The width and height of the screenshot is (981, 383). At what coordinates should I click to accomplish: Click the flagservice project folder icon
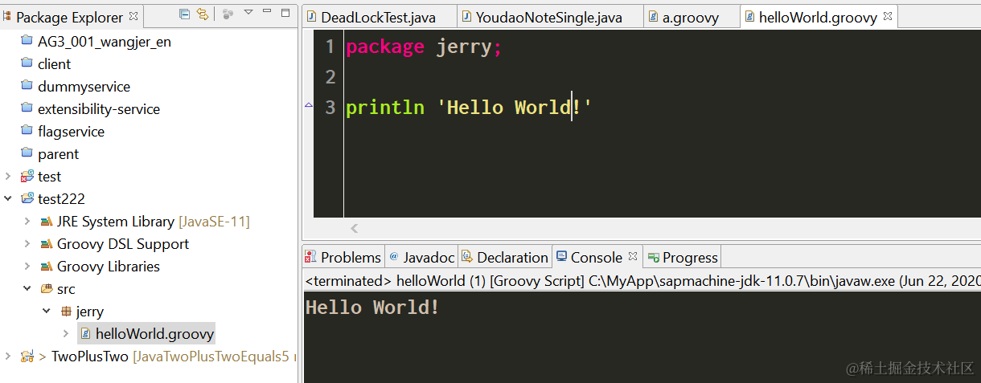pos(27,131)
